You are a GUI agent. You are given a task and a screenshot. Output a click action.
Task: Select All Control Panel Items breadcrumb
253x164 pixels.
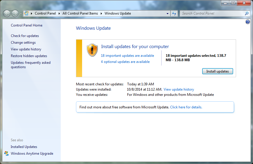coord(80,13)
